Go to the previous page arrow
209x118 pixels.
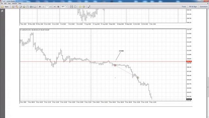(x=40, y=7)
